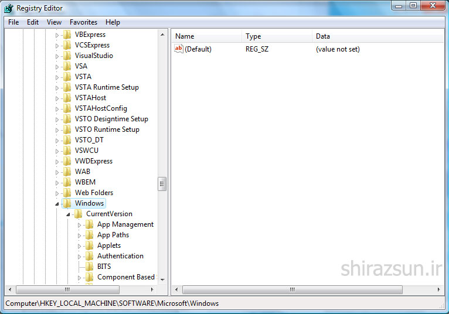Click the WBEM folder icon
Viewport: 449px width, 314px height.
67,182
